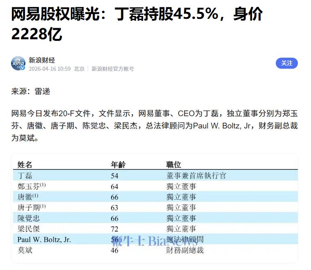311x270 pixels.
Task: Click the name cell 鄭玉芬
Action: [x=32, y=186]
